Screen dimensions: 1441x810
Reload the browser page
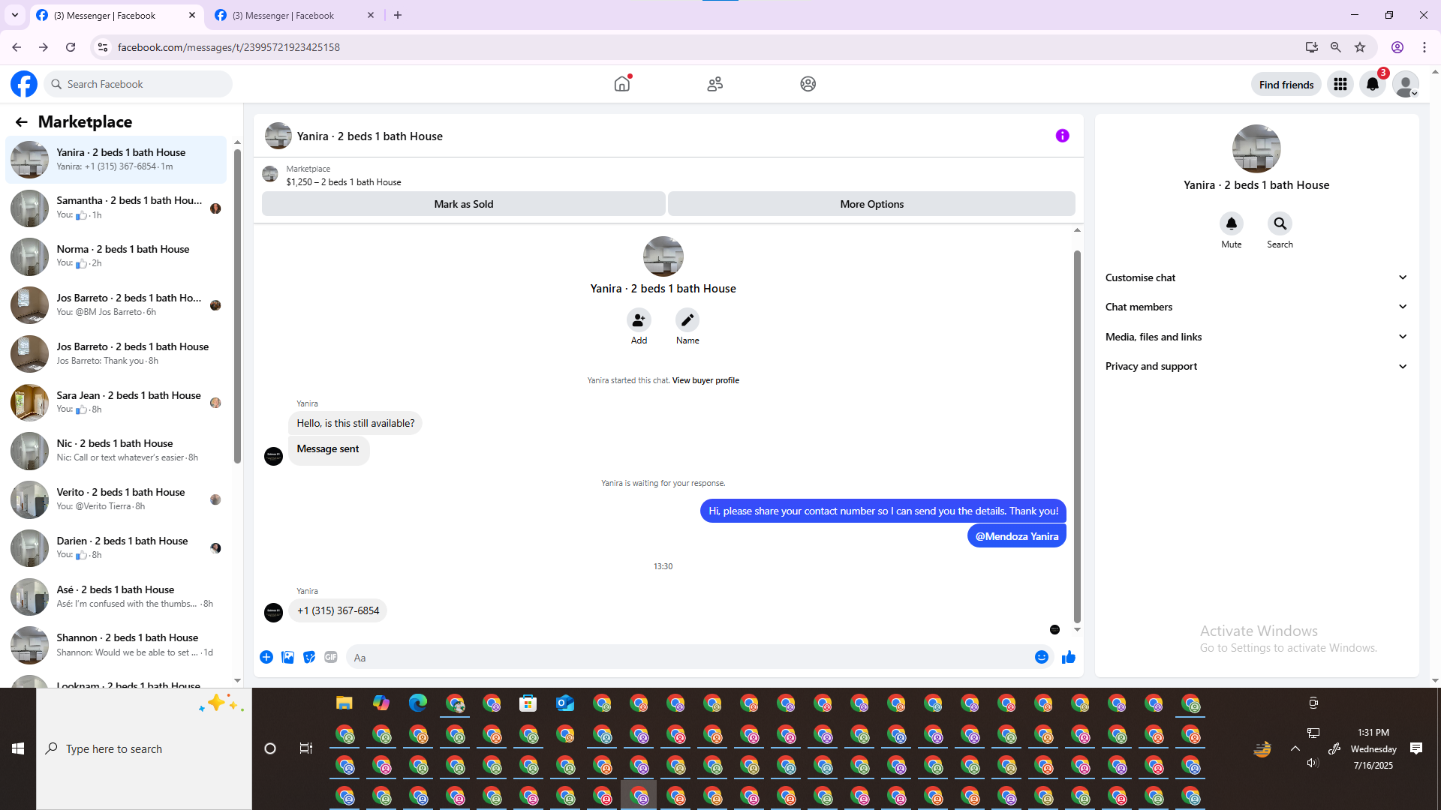[71, 47]
